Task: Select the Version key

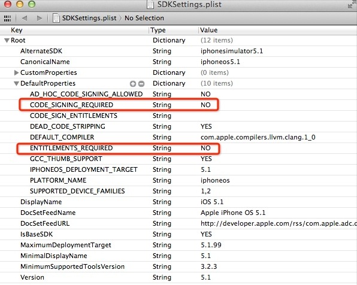Action: [32, 277]
